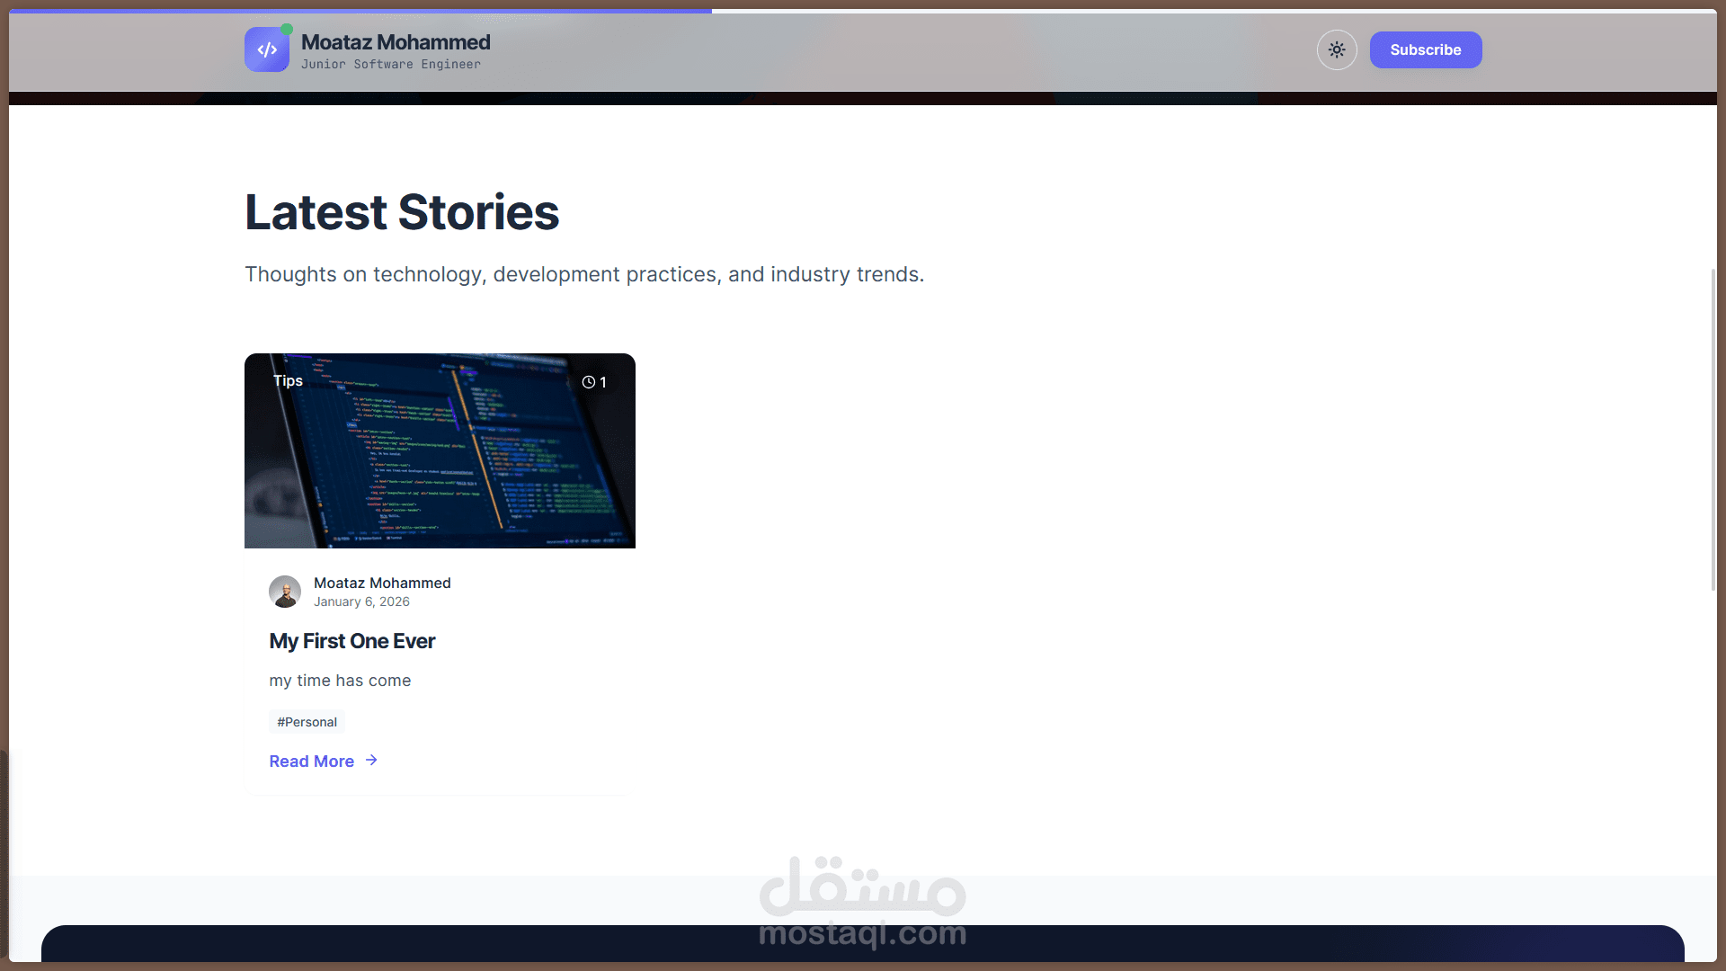The width and height of the screenshot is (1726, 971).
Task: Follow the Read More link
Action: (311, 762)
